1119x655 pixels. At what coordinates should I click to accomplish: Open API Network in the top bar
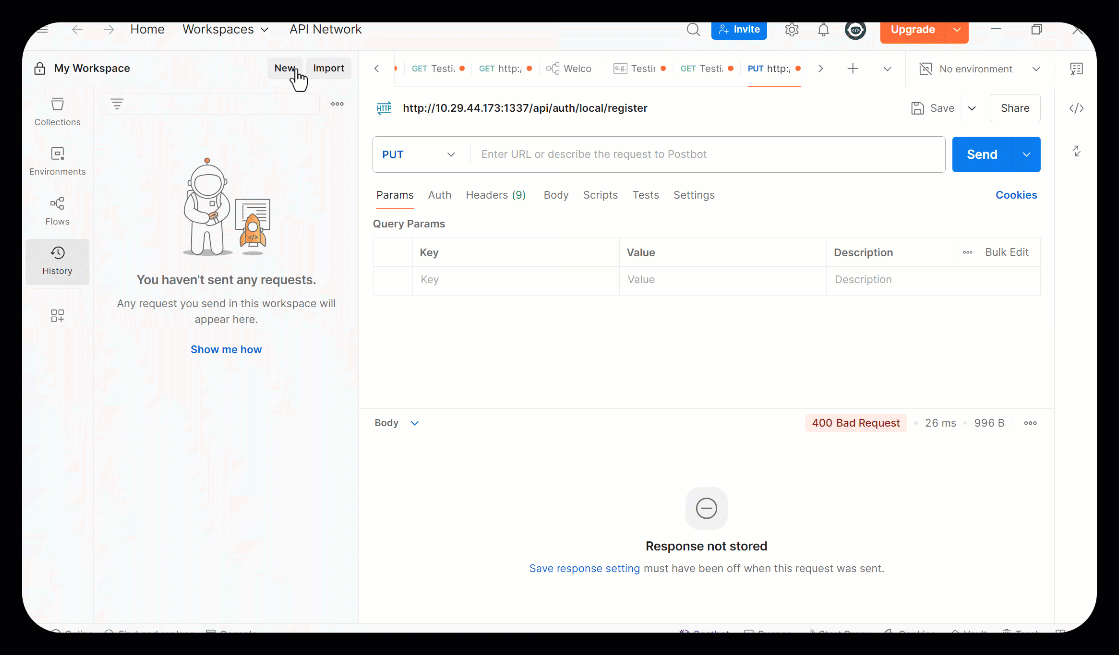pyautogui.click(x=325, y=29)
